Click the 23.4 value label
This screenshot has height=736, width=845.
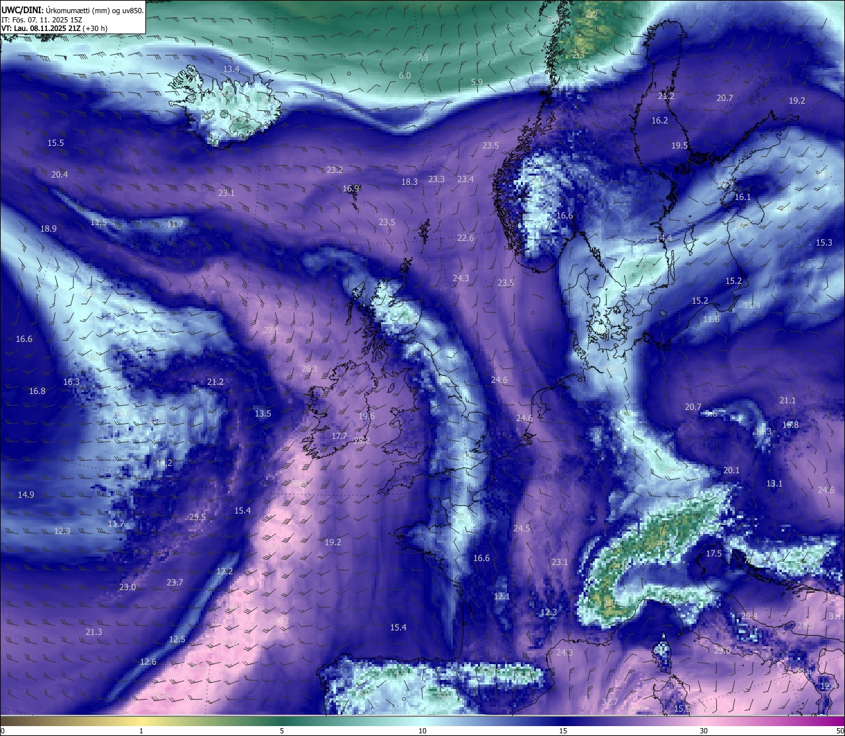click(465, 179)
